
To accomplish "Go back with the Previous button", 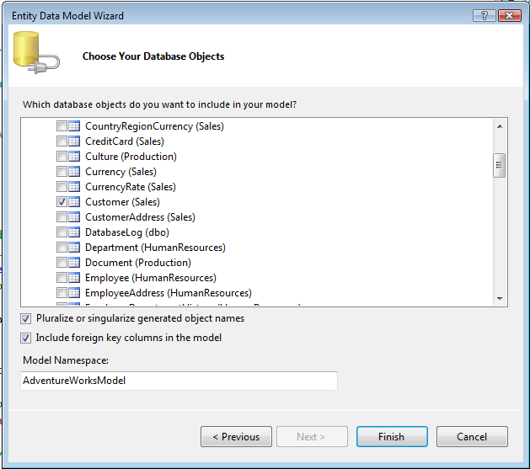I will [x=236, y=437].
